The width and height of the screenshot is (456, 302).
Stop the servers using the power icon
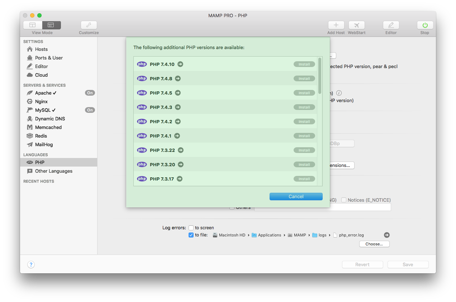tap(424, 25)
